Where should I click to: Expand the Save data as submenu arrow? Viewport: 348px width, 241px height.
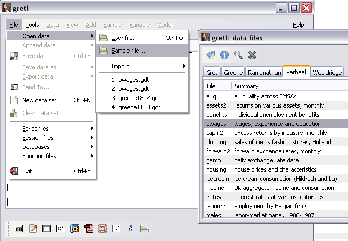pos(91,67)
